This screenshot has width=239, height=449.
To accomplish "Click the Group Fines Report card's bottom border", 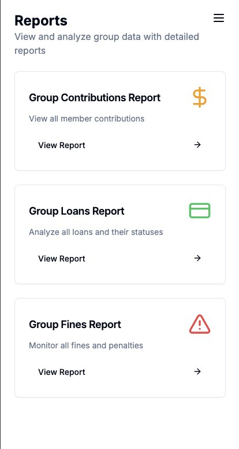I will (x=120, y=397).
